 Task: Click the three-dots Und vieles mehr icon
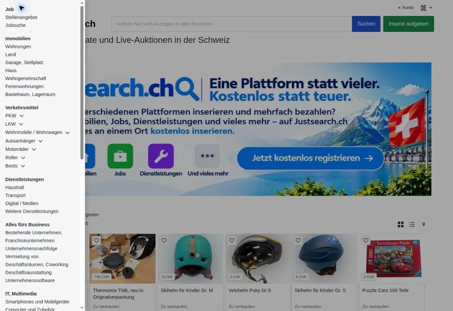pos(207,156)
